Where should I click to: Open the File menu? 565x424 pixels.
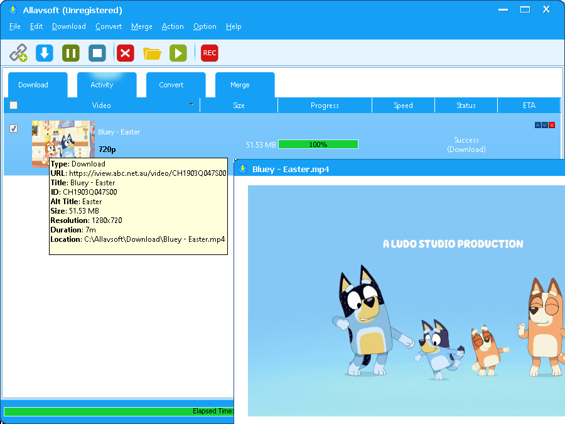click(x=15, y=26)
